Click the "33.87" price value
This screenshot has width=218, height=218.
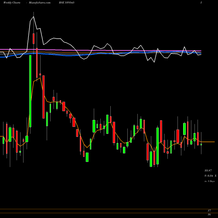208,170
